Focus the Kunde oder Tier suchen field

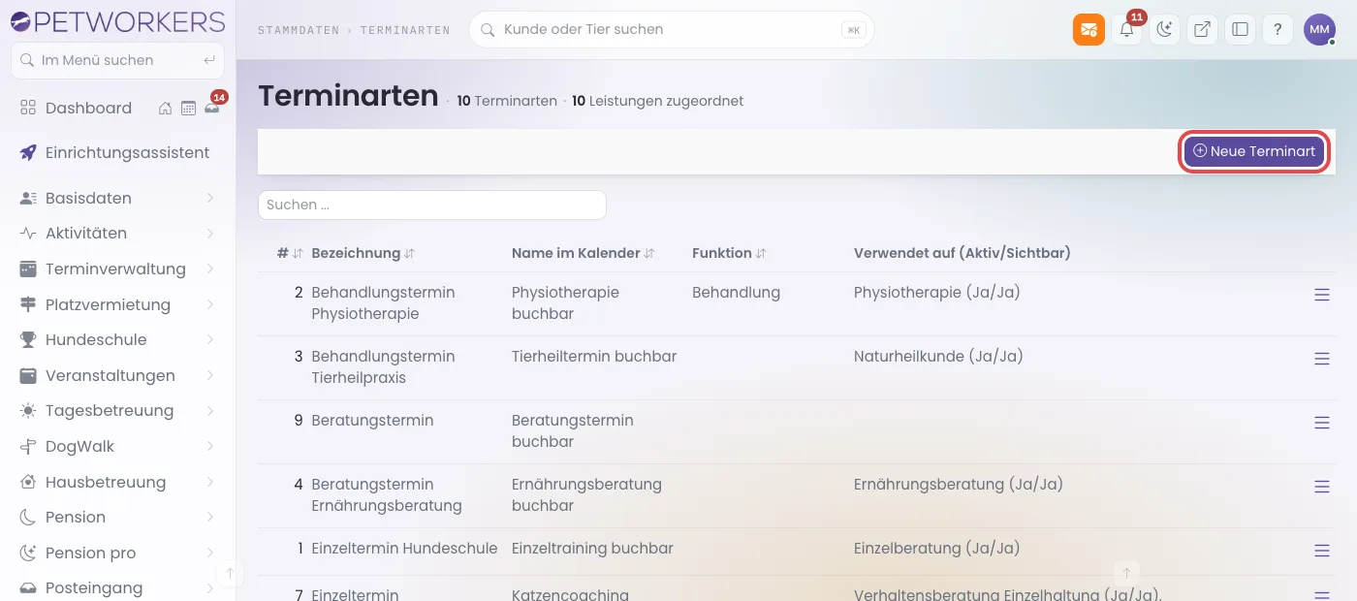(671, 29)
